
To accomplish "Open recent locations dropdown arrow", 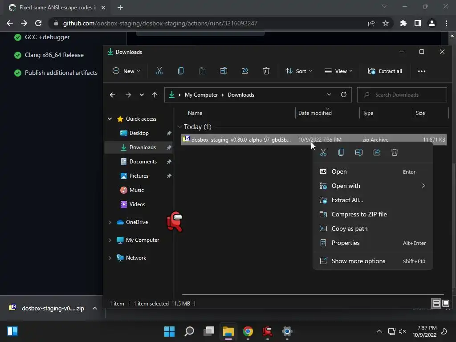I will click(x=142, y=95).
